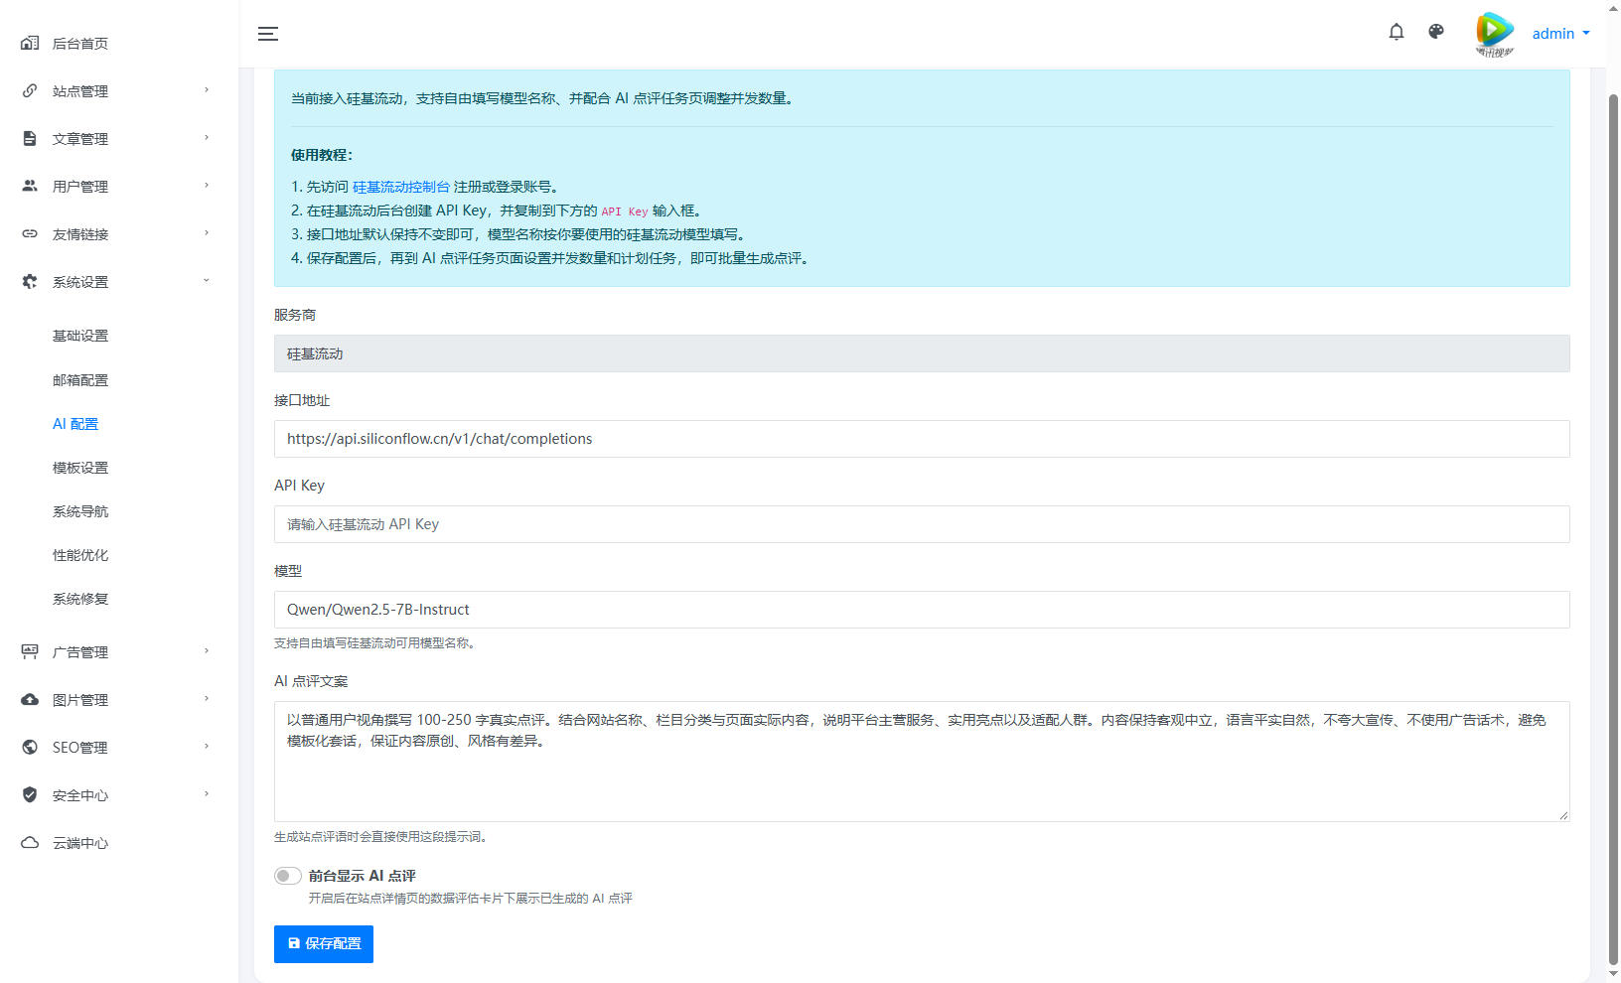Open 性能优化 submenu item
1621x983 pixels.
click(x=80, y=555)
